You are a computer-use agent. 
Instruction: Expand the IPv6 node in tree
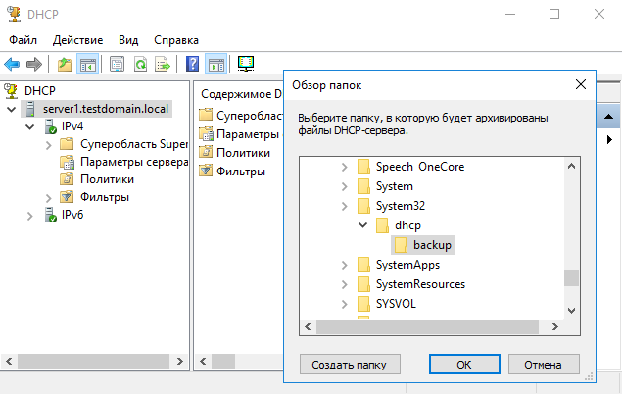tap(29, 215)
